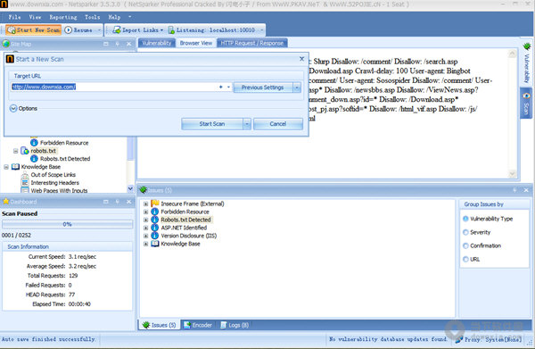The width and height of the screenshot is (535, 349).
Task: Open the Target URL history dropdown arrow
Action: (228, 87)
